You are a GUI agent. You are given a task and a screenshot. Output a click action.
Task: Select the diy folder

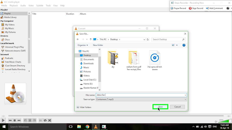click(x=113, y=59)
